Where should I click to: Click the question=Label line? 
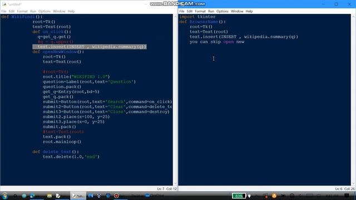pyautogui.click(x=89, y=82)
